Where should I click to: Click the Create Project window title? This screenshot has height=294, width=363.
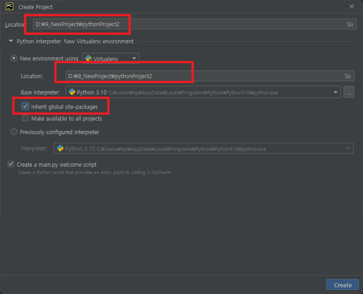click(35, 7)
